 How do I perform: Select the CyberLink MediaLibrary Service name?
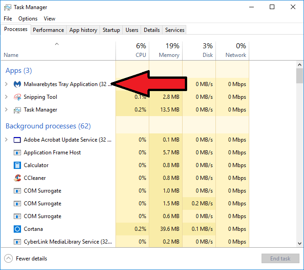pyautogui.click(x=68, y=242)
